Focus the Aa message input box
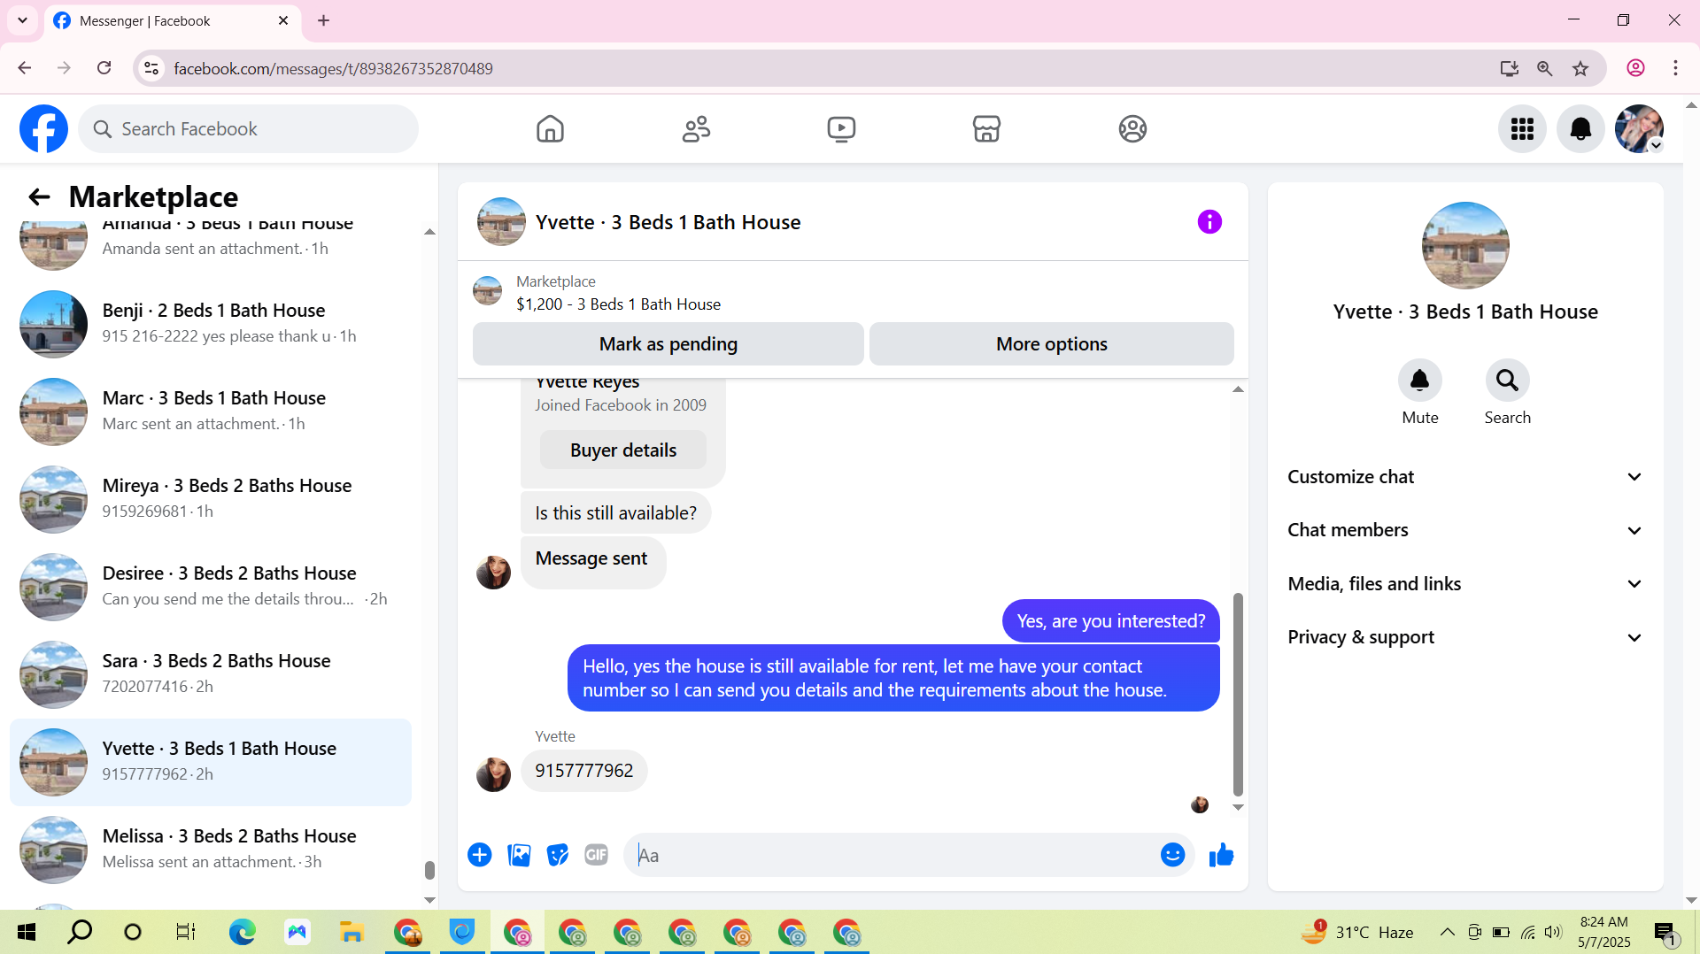Viewport: 1700px width, 954px height. 894,855
